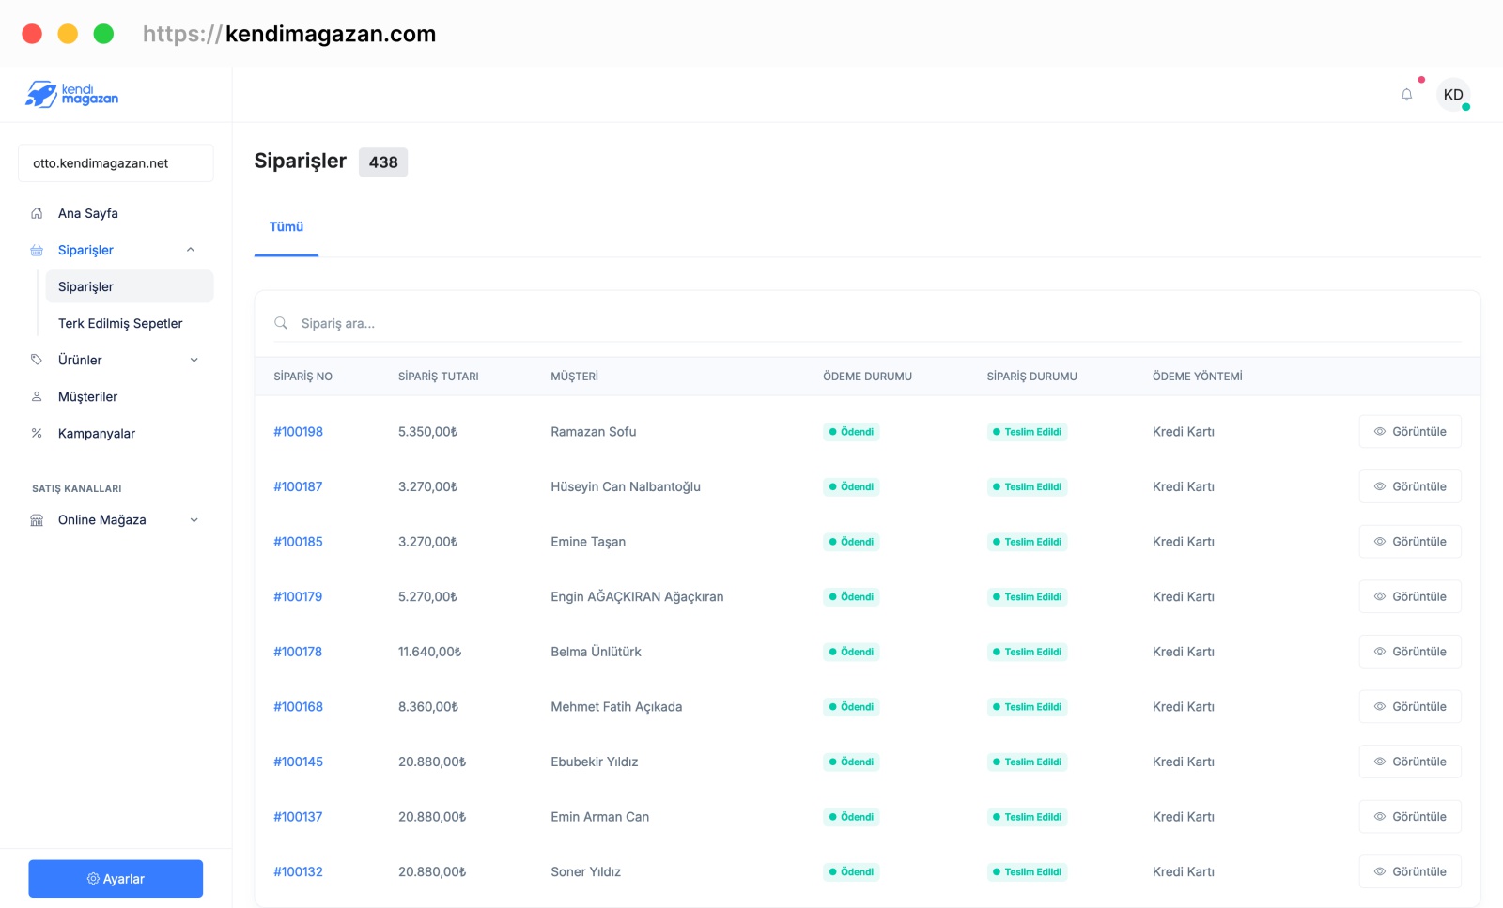The width and height of the screenshot is (1503, 908).
Task: Open order link #100187
Action: [x=298, y=486]
